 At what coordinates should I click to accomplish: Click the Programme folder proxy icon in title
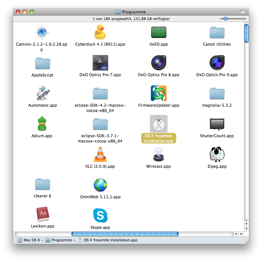pyautogui.click(x=118, y=12)
